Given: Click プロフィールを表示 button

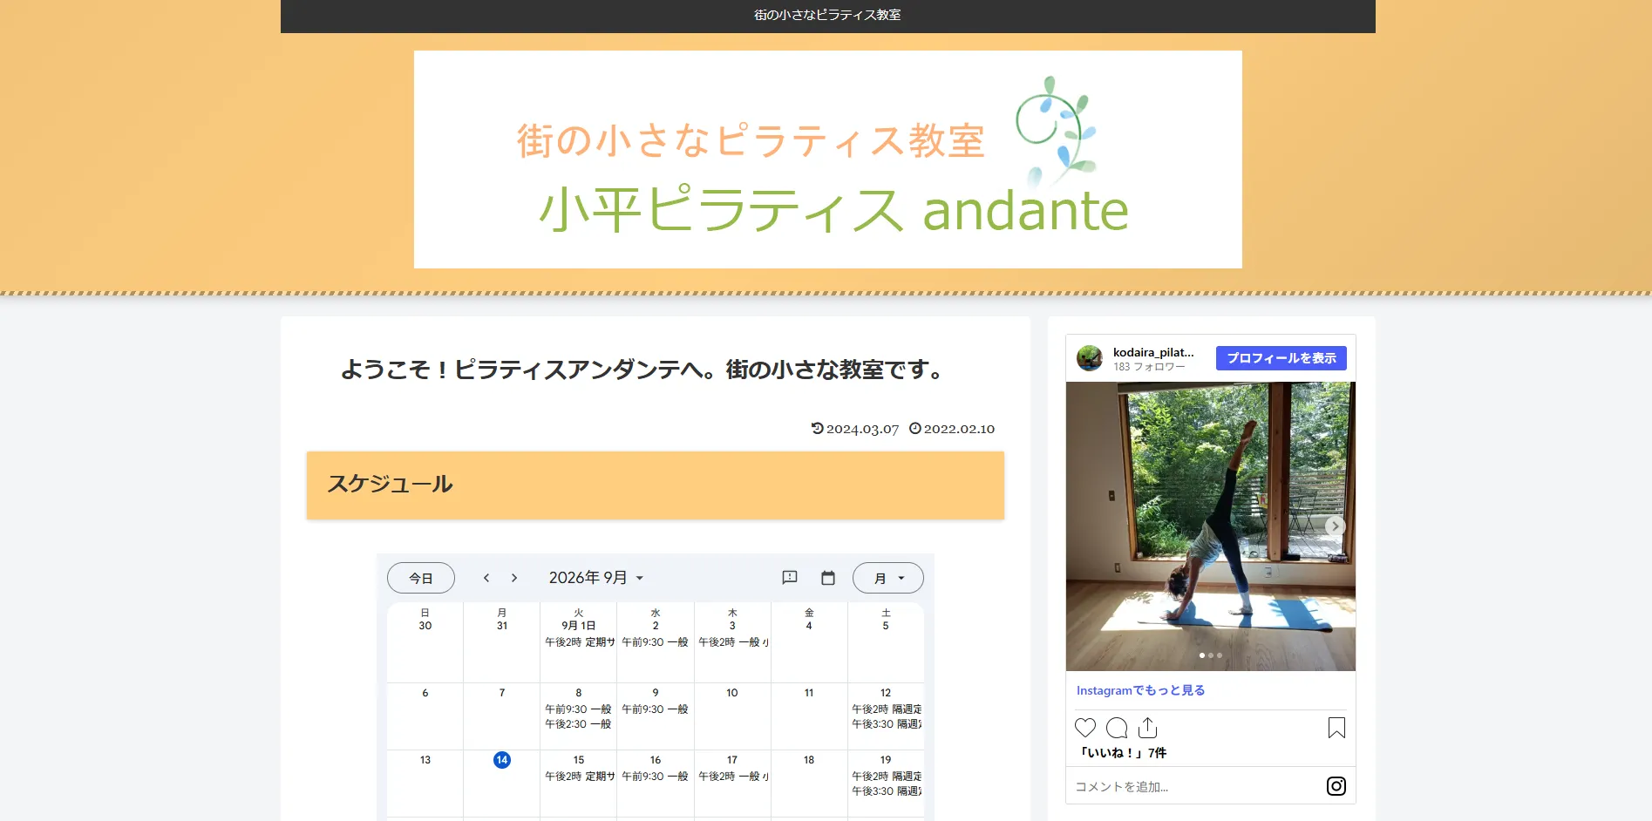Looking at the screenshot, I should [x=1281, y=358].
